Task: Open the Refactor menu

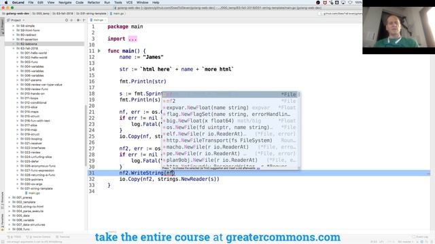Action: pyautogui.click(x=94, y=3)
